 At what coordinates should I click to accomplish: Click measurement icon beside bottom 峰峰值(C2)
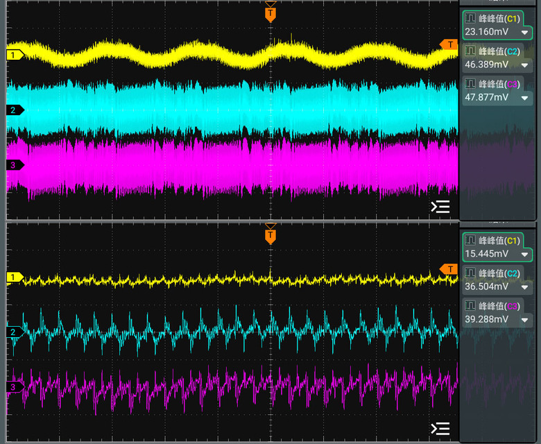470,273
